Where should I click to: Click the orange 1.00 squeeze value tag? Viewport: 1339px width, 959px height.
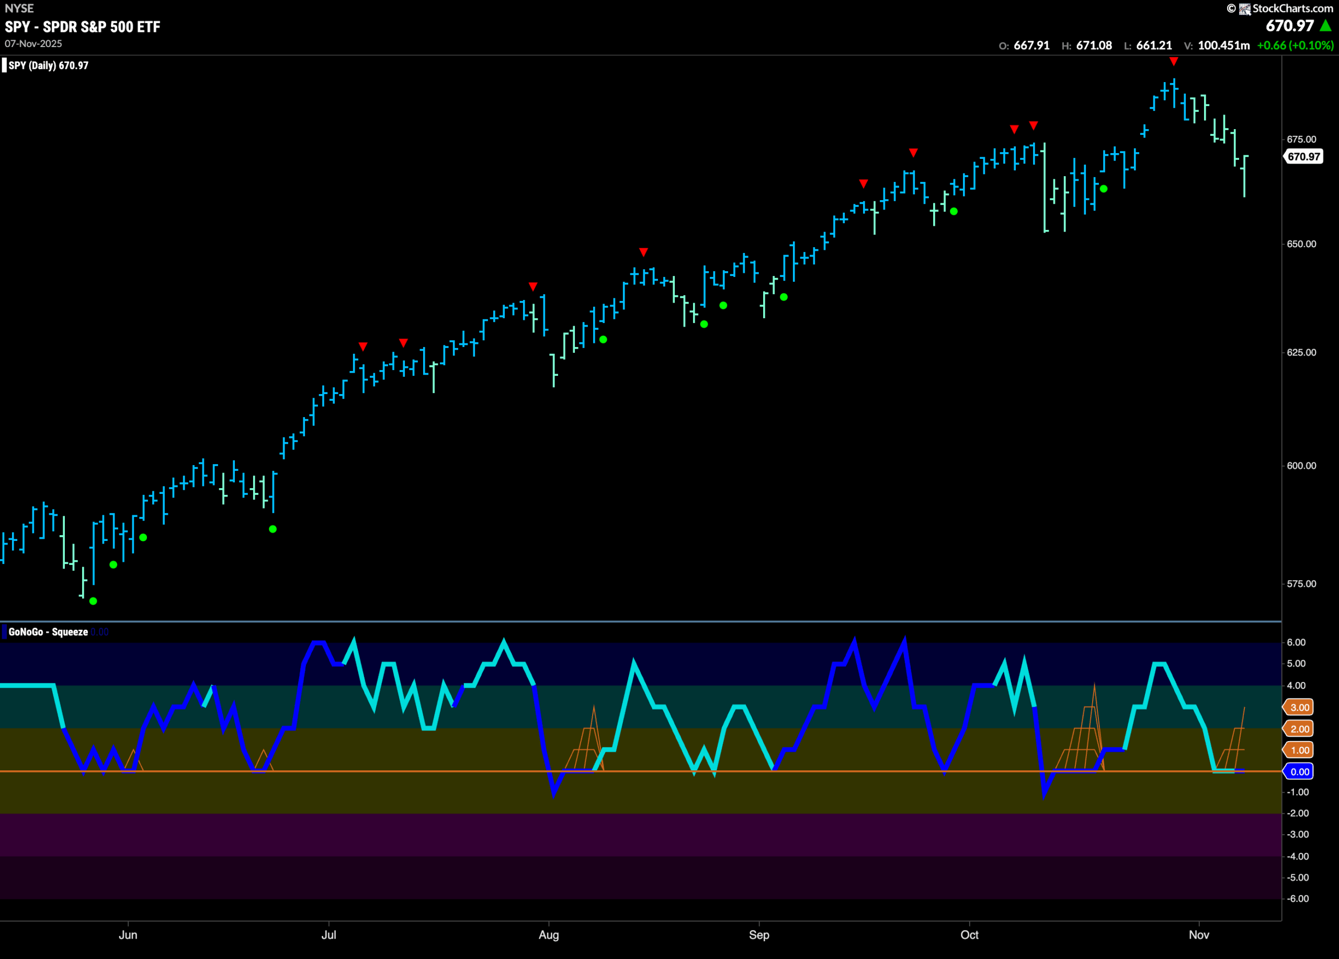click(1299, 750)
